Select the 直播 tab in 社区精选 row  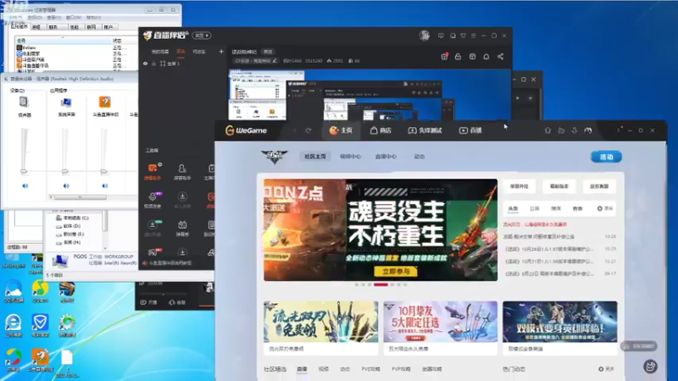302,369
